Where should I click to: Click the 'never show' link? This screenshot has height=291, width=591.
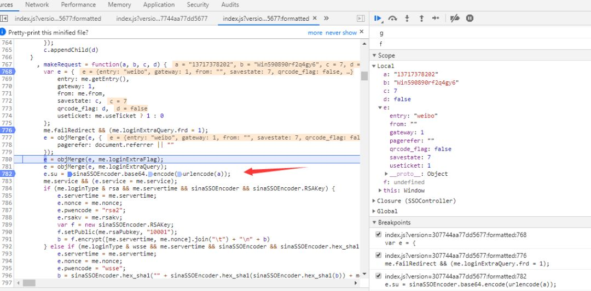(341, 33)
